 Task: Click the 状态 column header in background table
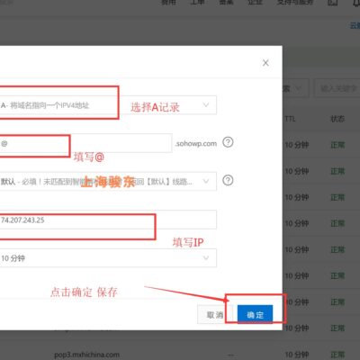click(x=337, y=119)
